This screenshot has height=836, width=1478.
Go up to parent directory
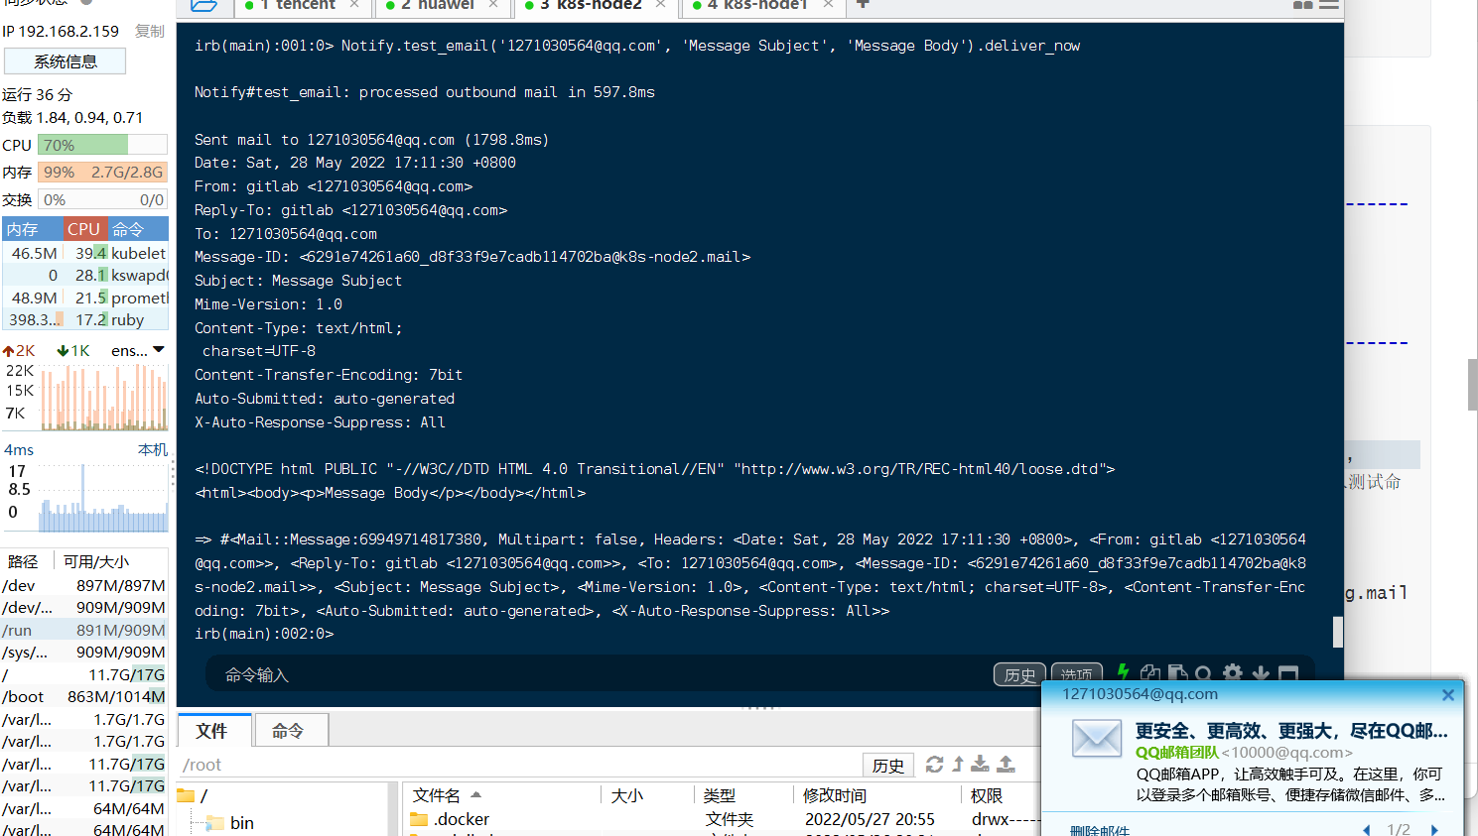tap(958, 764)
